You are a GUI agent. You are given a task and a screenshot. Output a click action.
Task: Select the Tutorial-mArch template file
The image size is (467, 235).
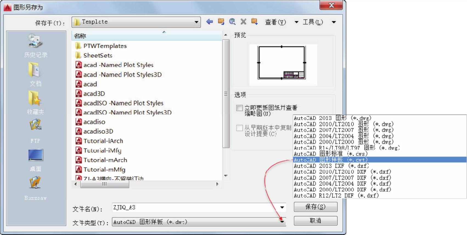pyautogui.click(x=101, y=160)
